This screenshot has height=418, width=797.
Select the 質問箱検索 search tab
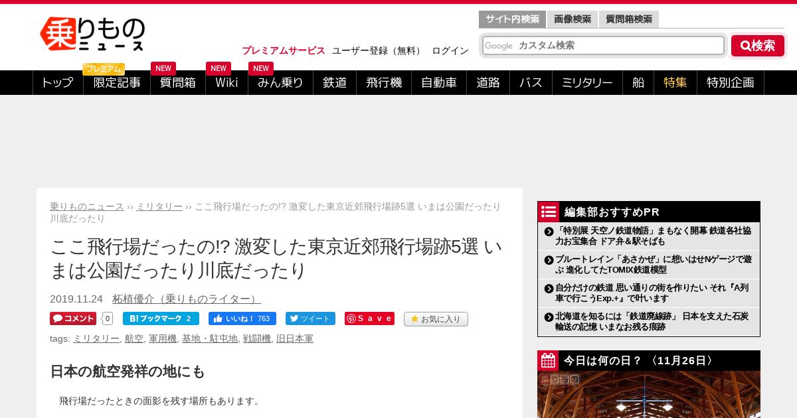click(x=629, y=19)
